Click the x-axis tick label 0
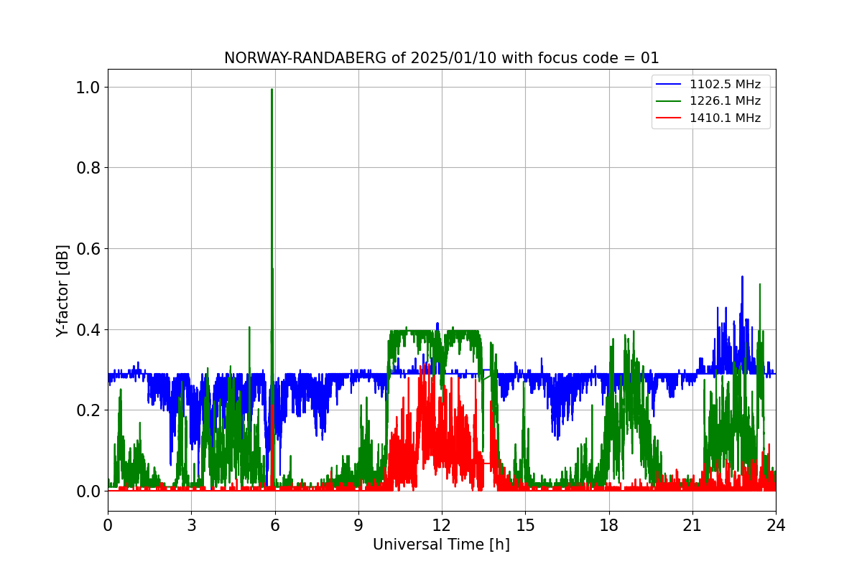 pos(108,525)
